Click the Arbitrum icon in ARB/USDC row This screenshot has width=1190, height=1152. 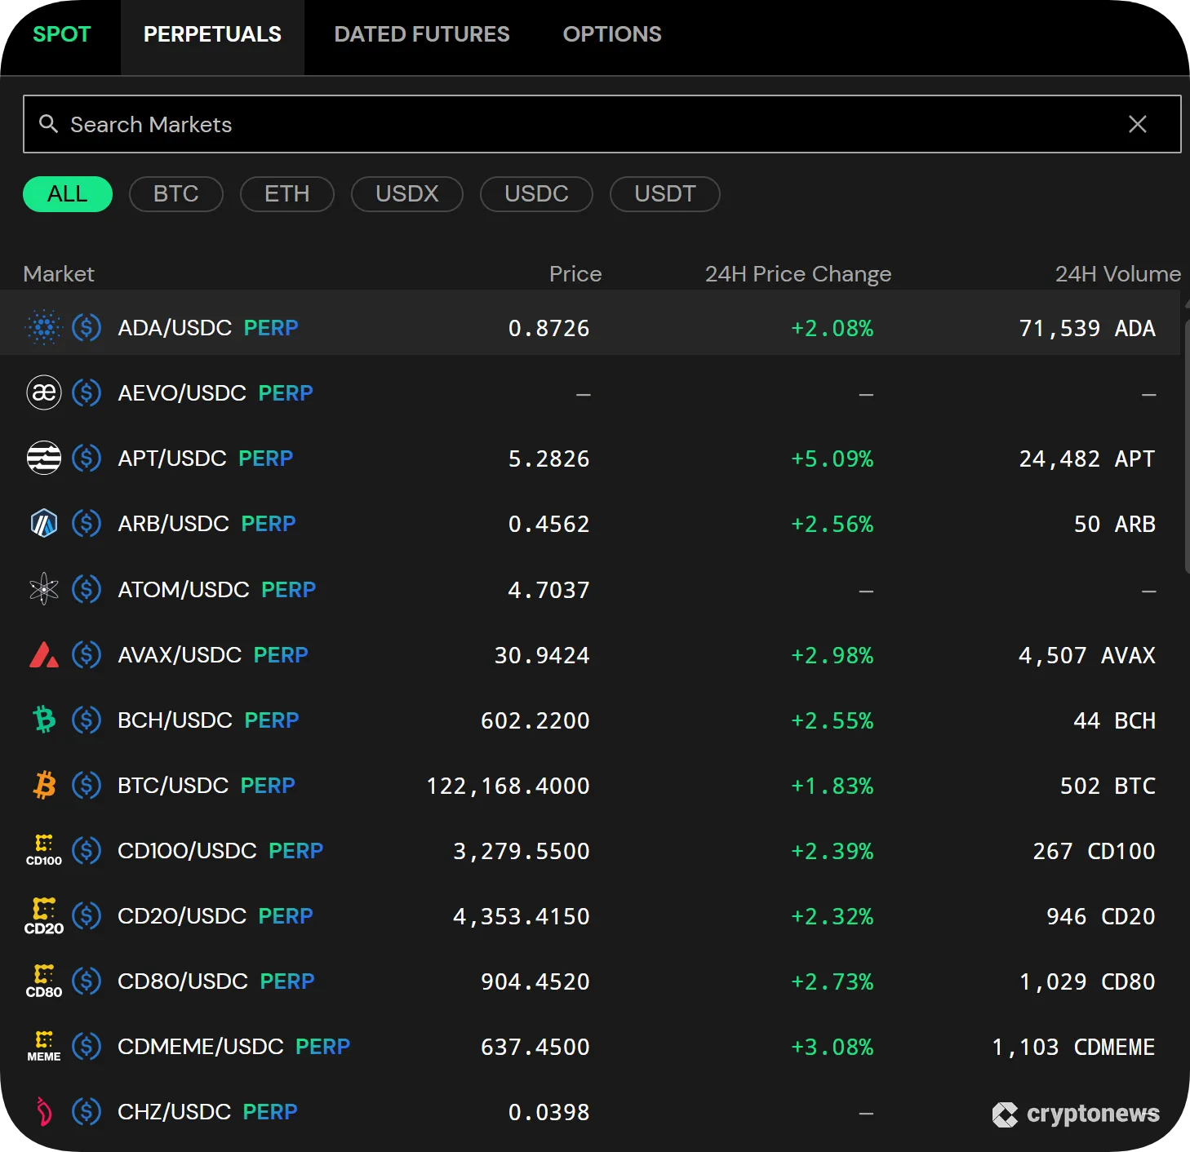(44, 523)
